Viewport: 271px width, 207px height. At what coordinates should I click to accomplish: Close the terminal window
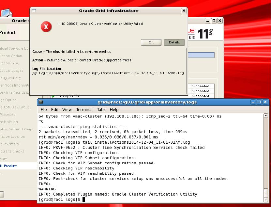pyautogui.click(x=265, y=102)
